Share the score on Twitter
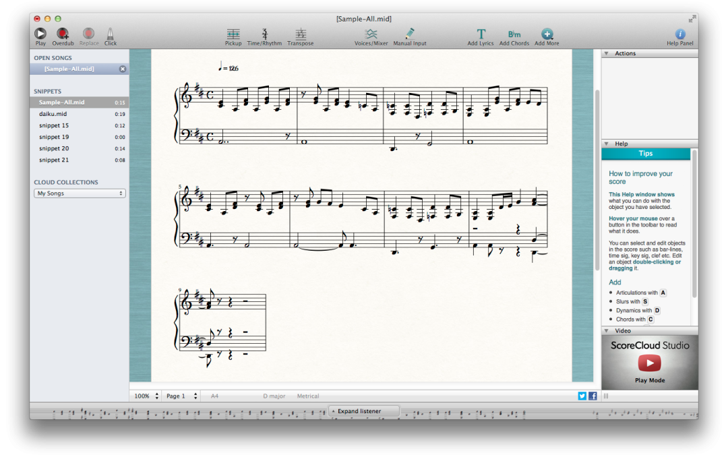This screenshot has height=455, width=728. pos(582,396)
